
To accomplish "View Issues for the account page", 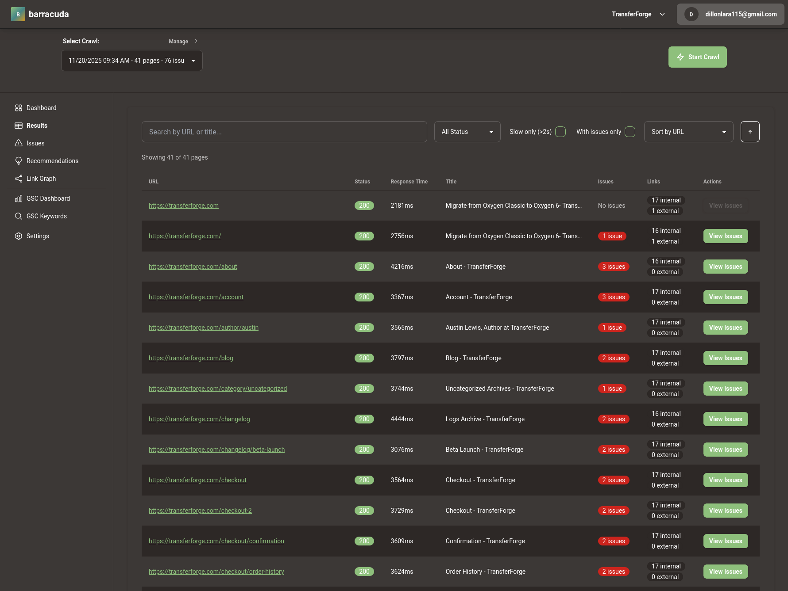I will coord(725,297).
